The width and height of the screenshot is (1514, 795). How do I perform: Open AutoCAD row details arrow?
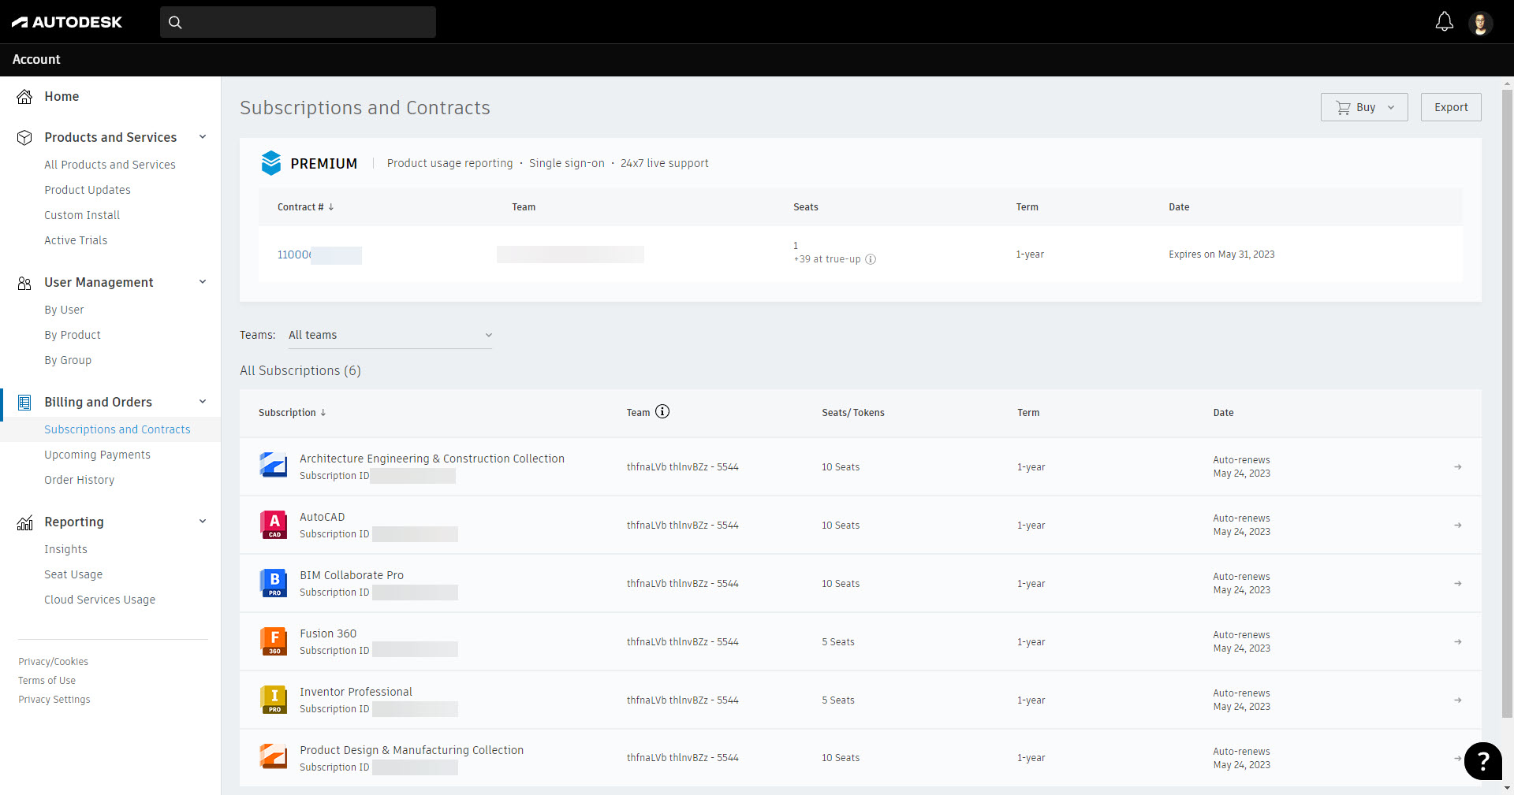click(x=1458, y=525)
